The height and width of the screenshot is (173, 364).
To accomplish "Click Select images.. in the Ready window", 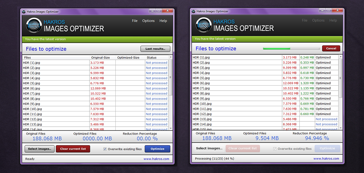I will click(x=39, y=149).
